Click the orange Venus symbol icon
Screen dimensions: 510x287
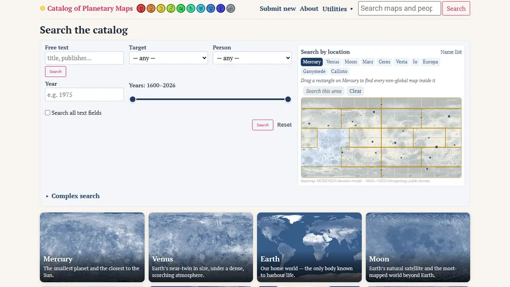point(151,9)
